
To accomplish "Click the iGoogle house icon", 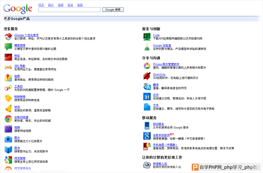I will tap(8, 36).
